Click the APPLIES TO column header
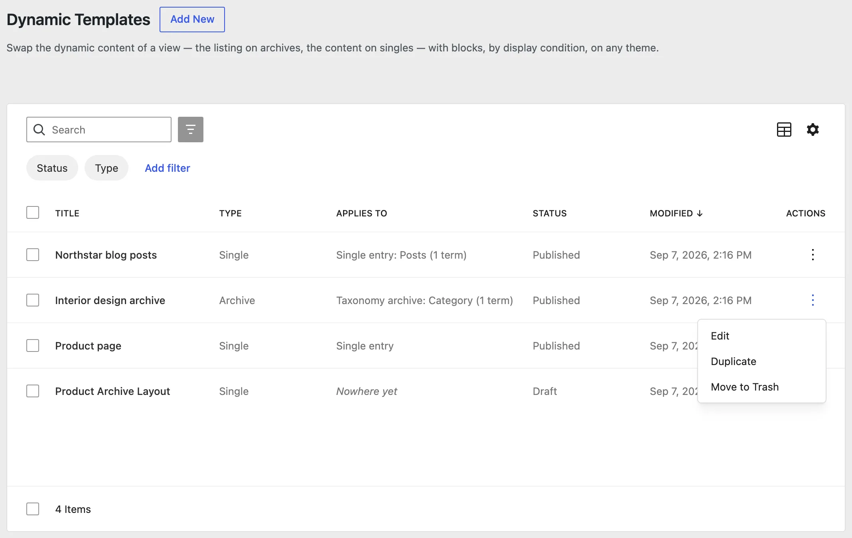Screen dimensions: 852x538 click(x=361, y=213)
